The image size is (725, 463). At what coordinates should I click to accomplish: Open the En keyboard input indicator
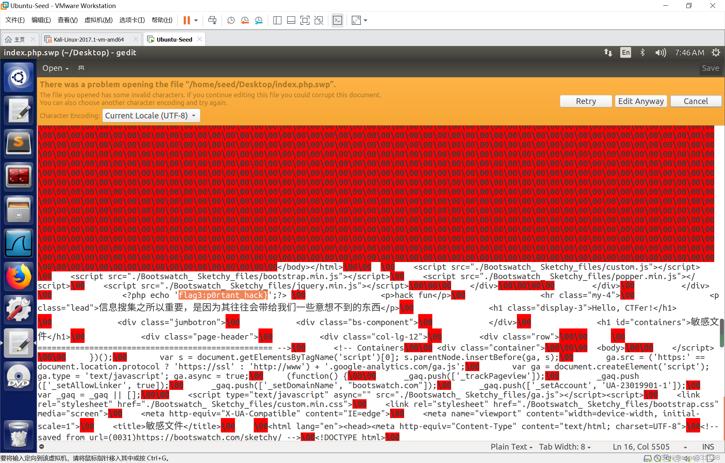(626, 53)
